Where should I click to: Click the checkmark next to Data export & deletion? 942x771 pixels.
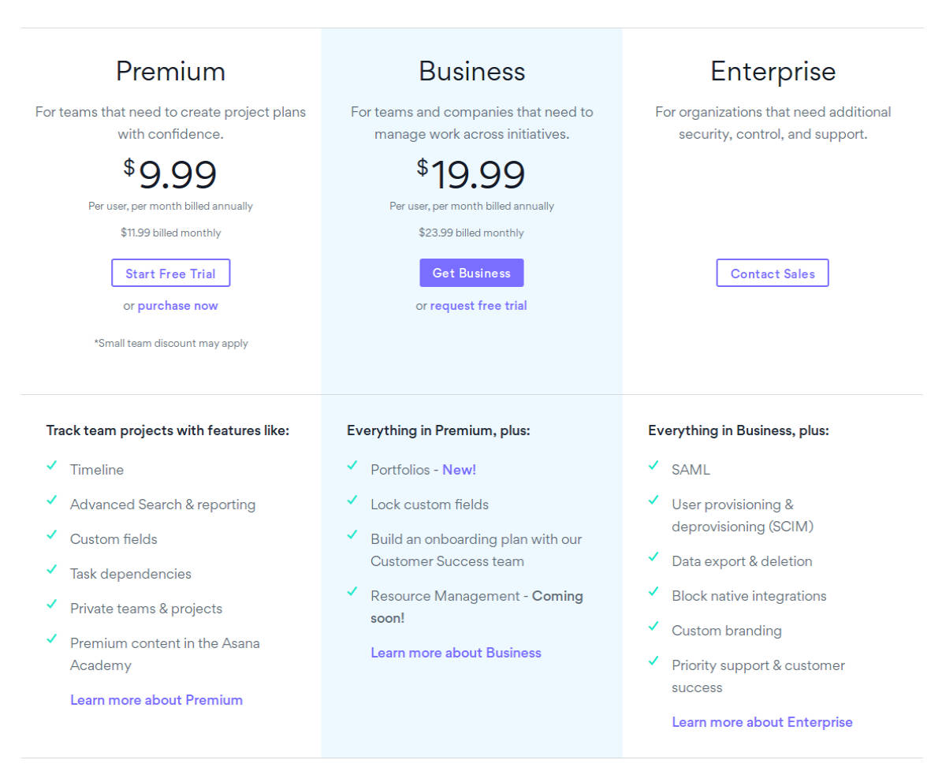point(653,558)
